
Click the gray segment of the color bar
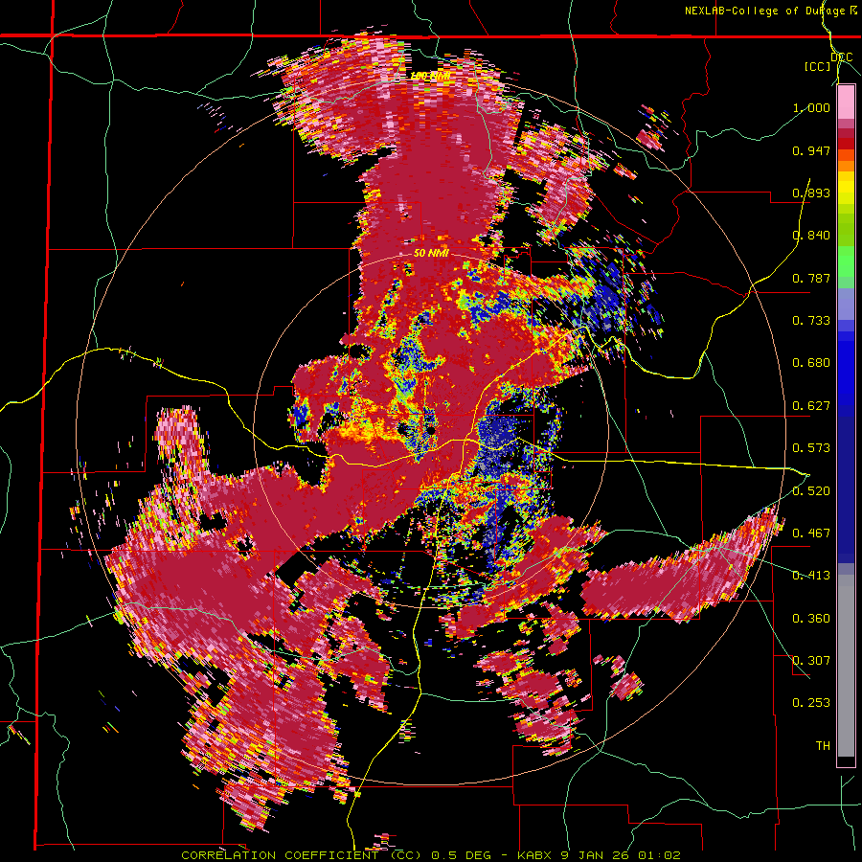(x=846, y=666)
